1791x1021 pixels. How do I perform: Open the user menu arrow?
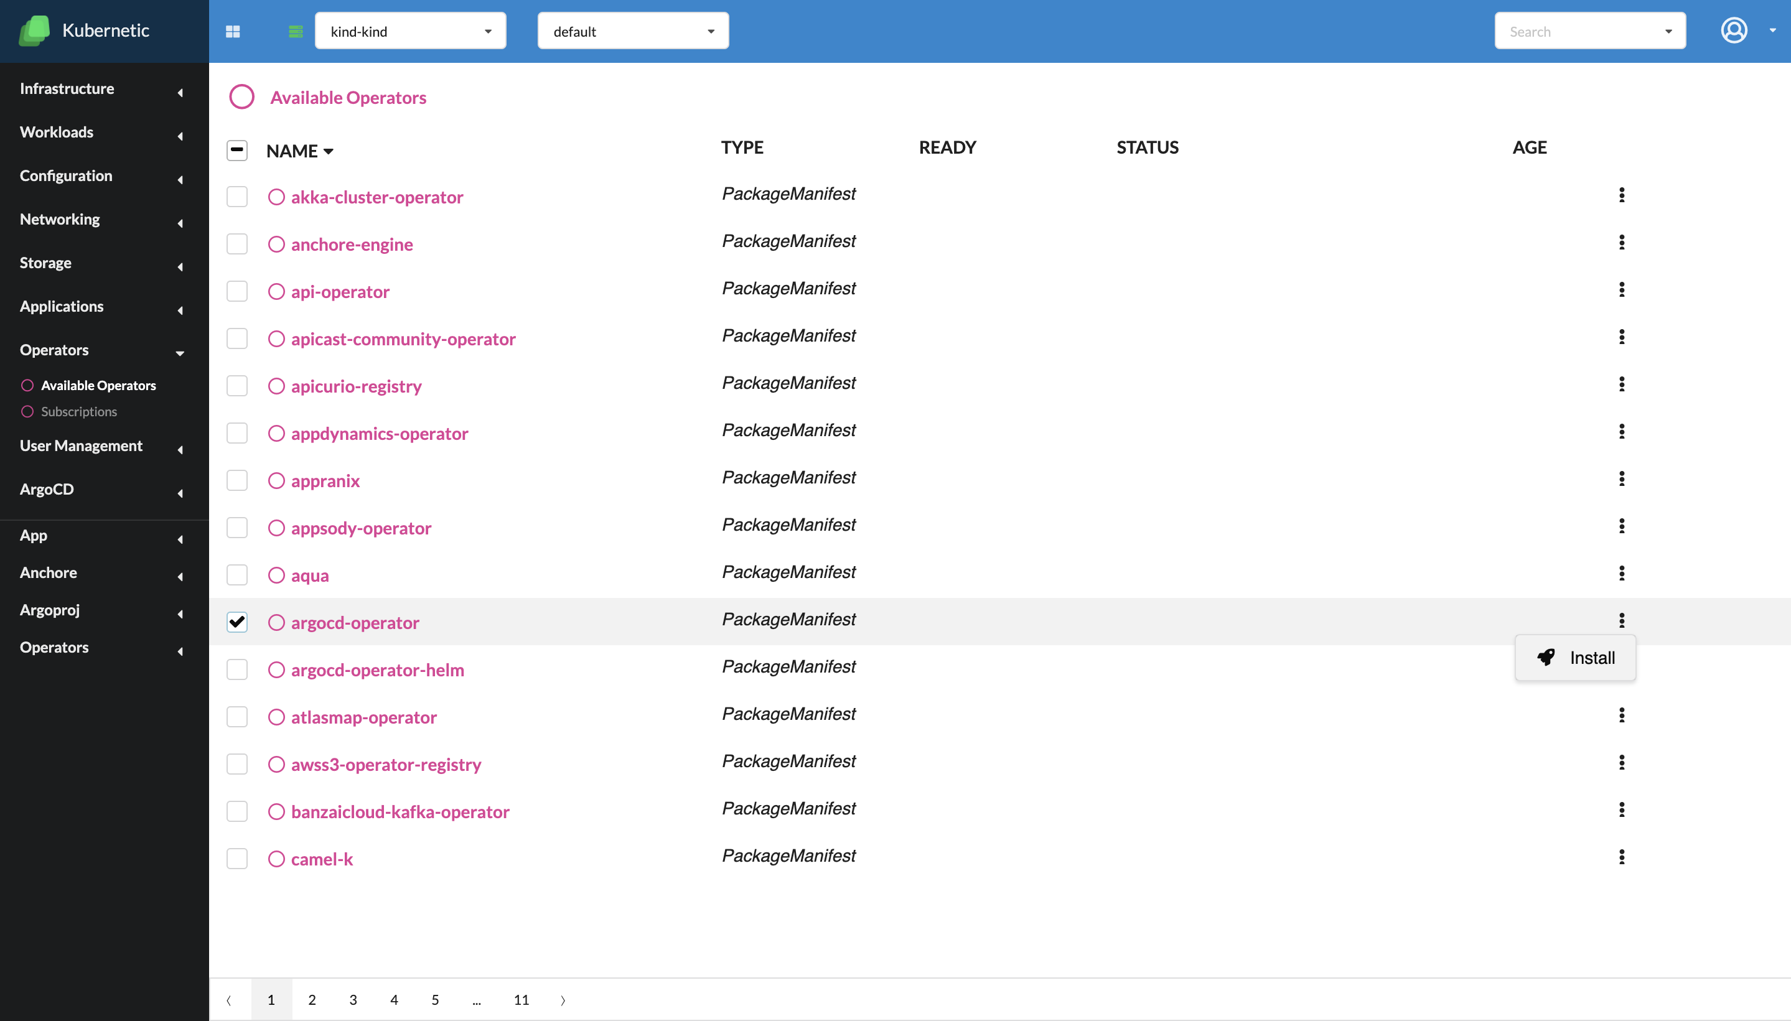(x=1773, y=31)
